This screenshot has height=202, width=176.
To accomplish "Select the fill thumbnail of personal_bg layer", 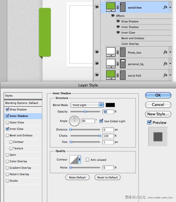I will point(111,64).
